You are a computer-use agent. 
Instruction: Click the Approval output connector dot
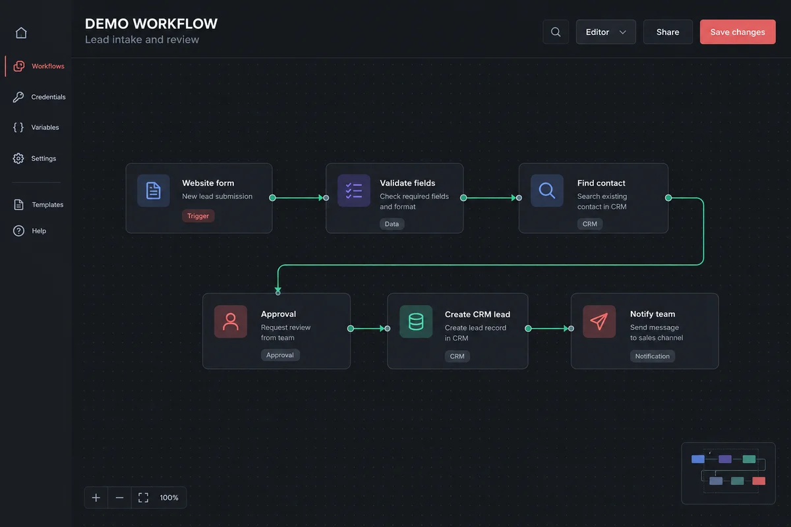[x=351, y=328]
